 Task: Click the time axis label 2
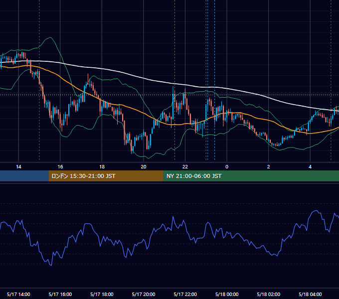click(x=269, y=167)
